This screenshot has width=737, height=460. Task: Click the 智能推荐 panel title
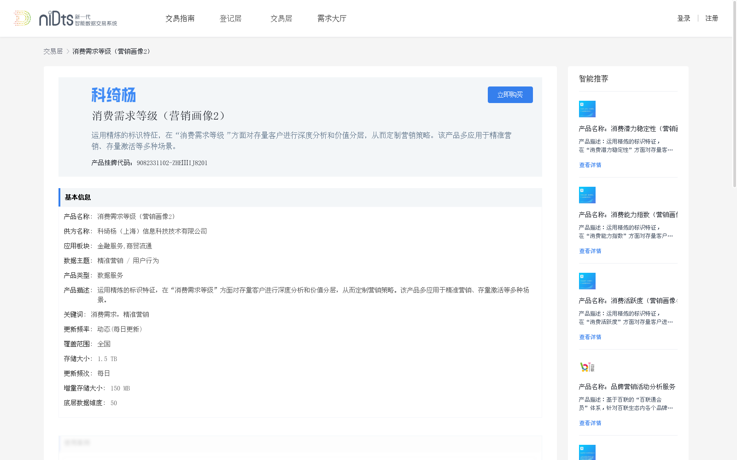tap(594, 79)
